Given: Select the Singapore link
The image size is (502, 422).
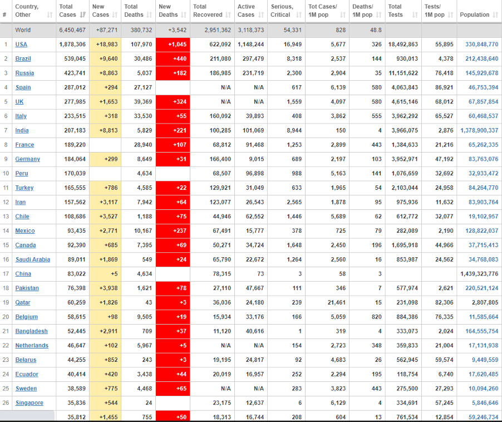Looking at the screenshot, I should (x=29, y=403).
